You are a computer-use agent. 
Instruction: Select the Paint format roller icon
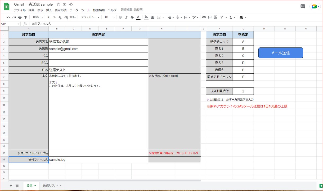pyautogui.click(x=26, y=17)
